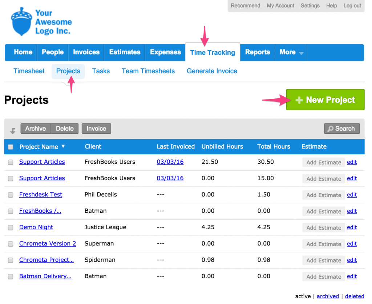This screenshot has width=372, height=304.
Task: Click the magnifier icon in Search button
Action: click(x=330, y=129)
